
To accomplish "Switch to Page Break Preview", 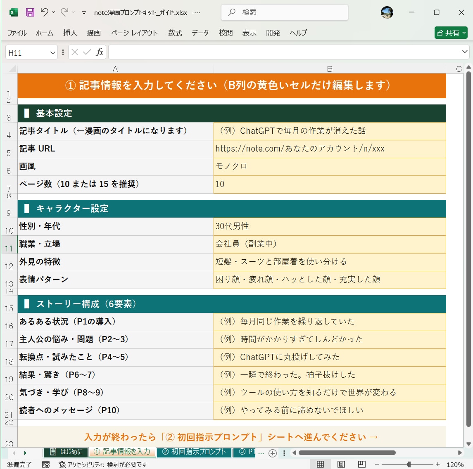I will 362,464.
